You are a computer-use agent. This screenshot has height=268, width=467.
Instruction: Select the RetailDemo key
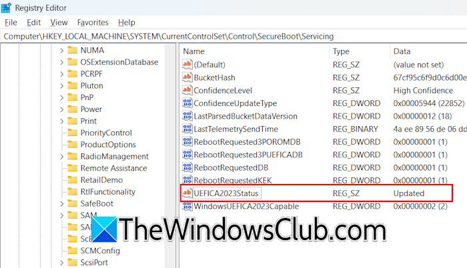101,180
